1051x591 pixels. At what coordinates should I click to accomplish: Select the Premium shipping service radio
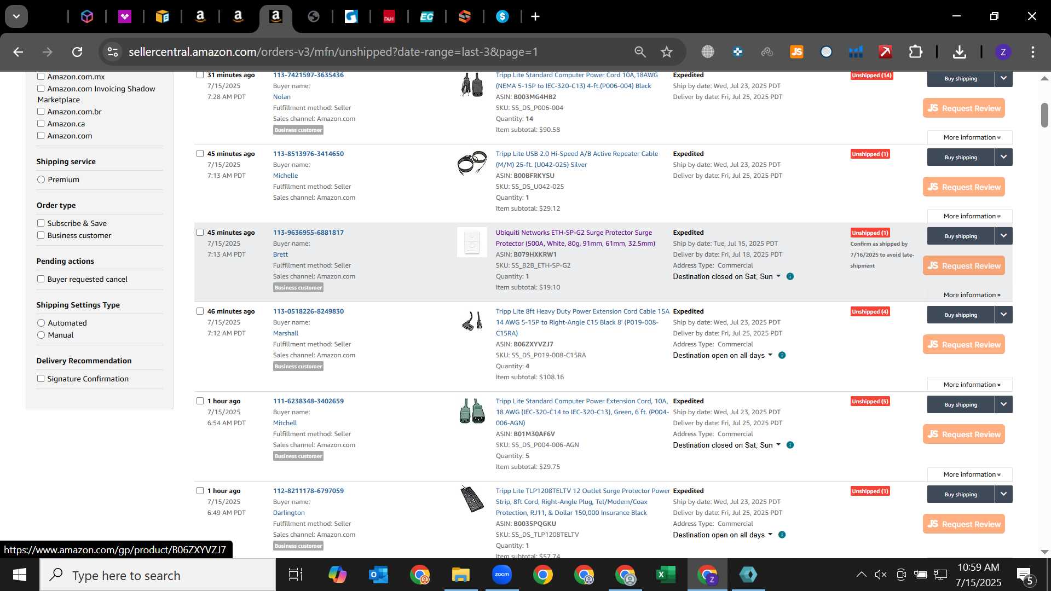[41, 179]
